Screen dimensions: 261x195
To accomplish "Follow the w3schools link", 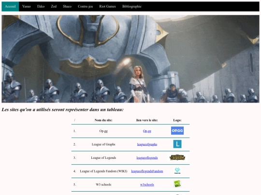I will tap(147, 184).
